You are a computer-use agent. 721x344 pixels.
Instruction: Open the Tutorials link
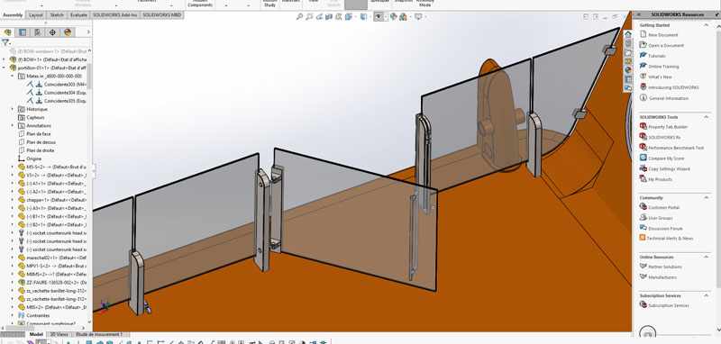tap(657, 56)
